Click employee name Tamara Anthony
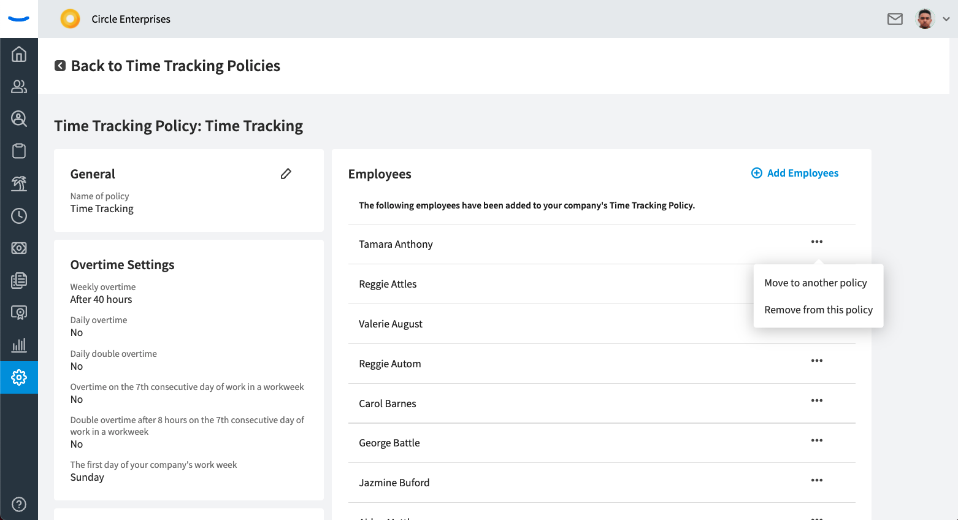Image resolution: width=958 pixels, height=520 pixels. 396,244
